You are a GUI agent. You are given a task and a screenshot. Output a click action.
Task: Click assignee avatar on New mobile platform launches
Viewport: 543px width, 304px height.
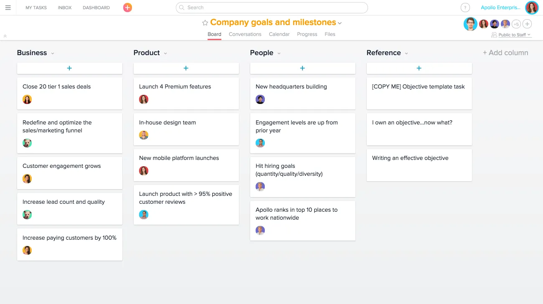coord(144,171)
